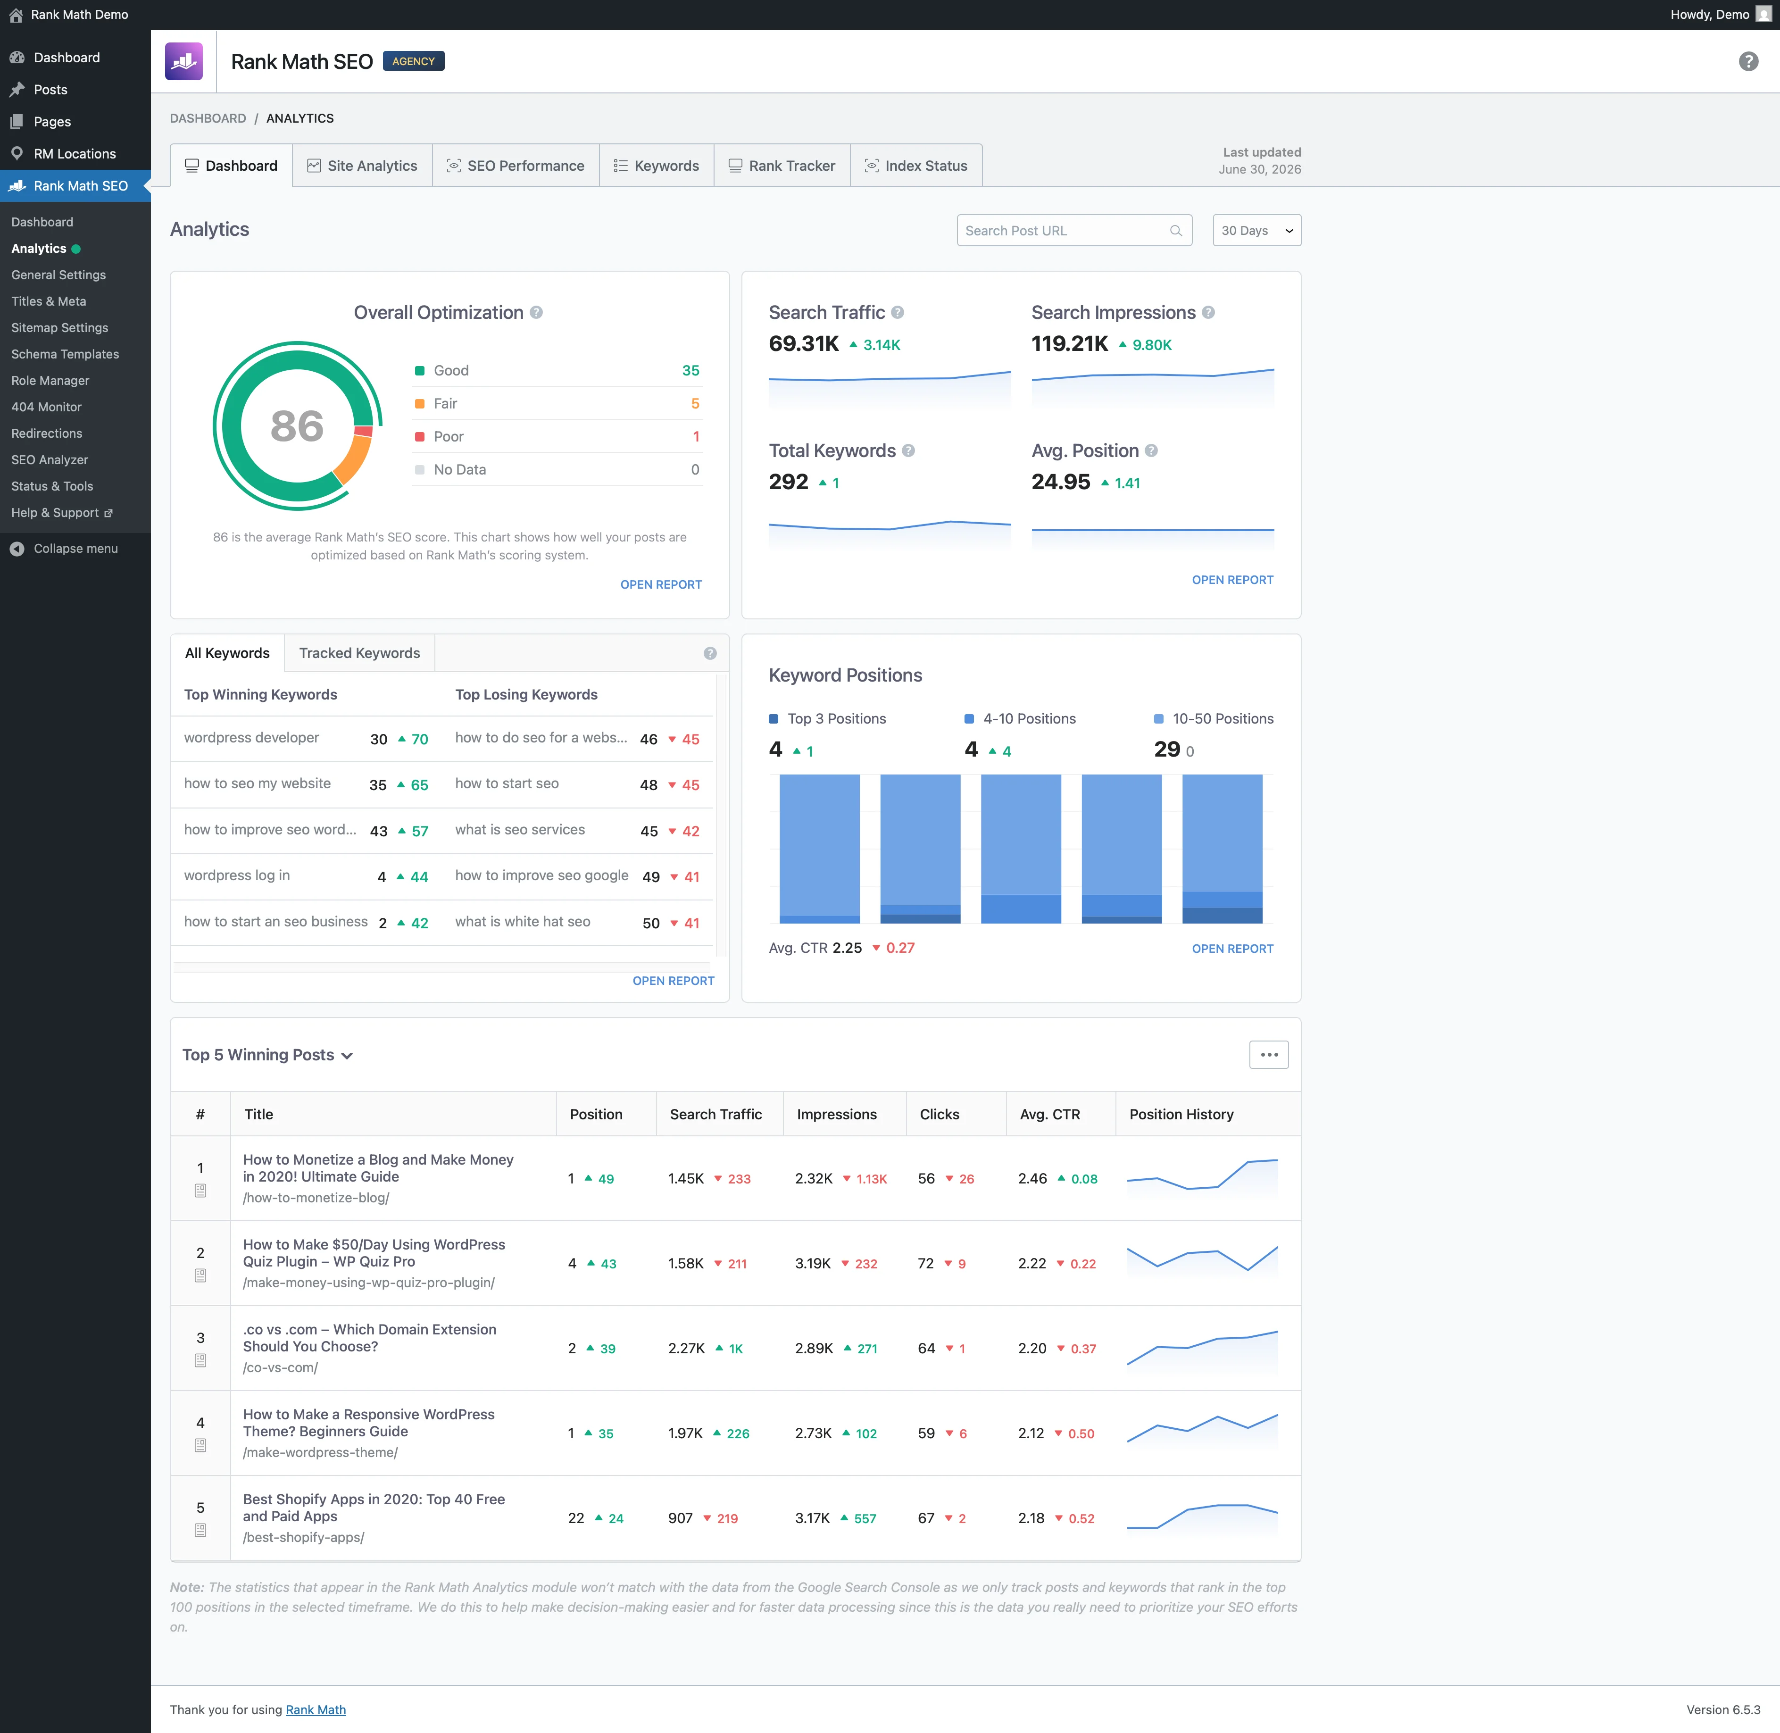Click the Rank Math footer link

tap(316, 1709)
